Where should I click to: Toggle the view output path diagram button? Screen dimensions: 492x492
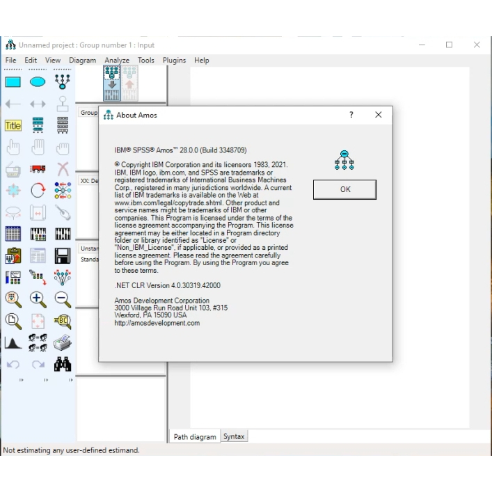pos(129,83)
